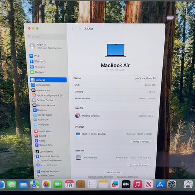The image size is (195, 195).
Task: Open Apple Intelligence & Siri settings
Action: click(48, 95)
